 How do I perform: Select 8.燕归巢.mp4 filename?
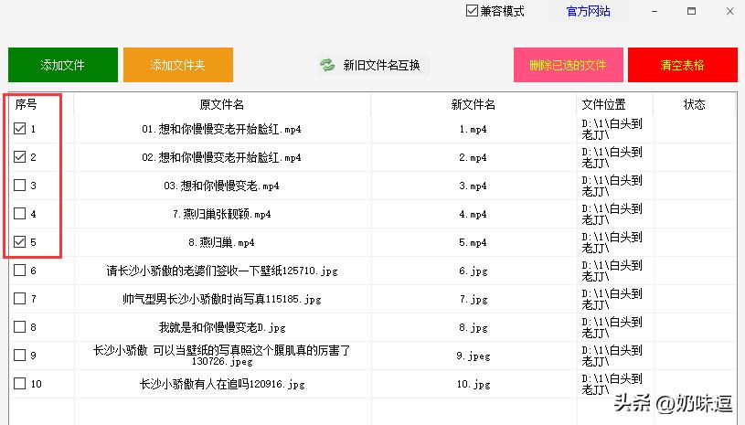[x=221, y=242]
